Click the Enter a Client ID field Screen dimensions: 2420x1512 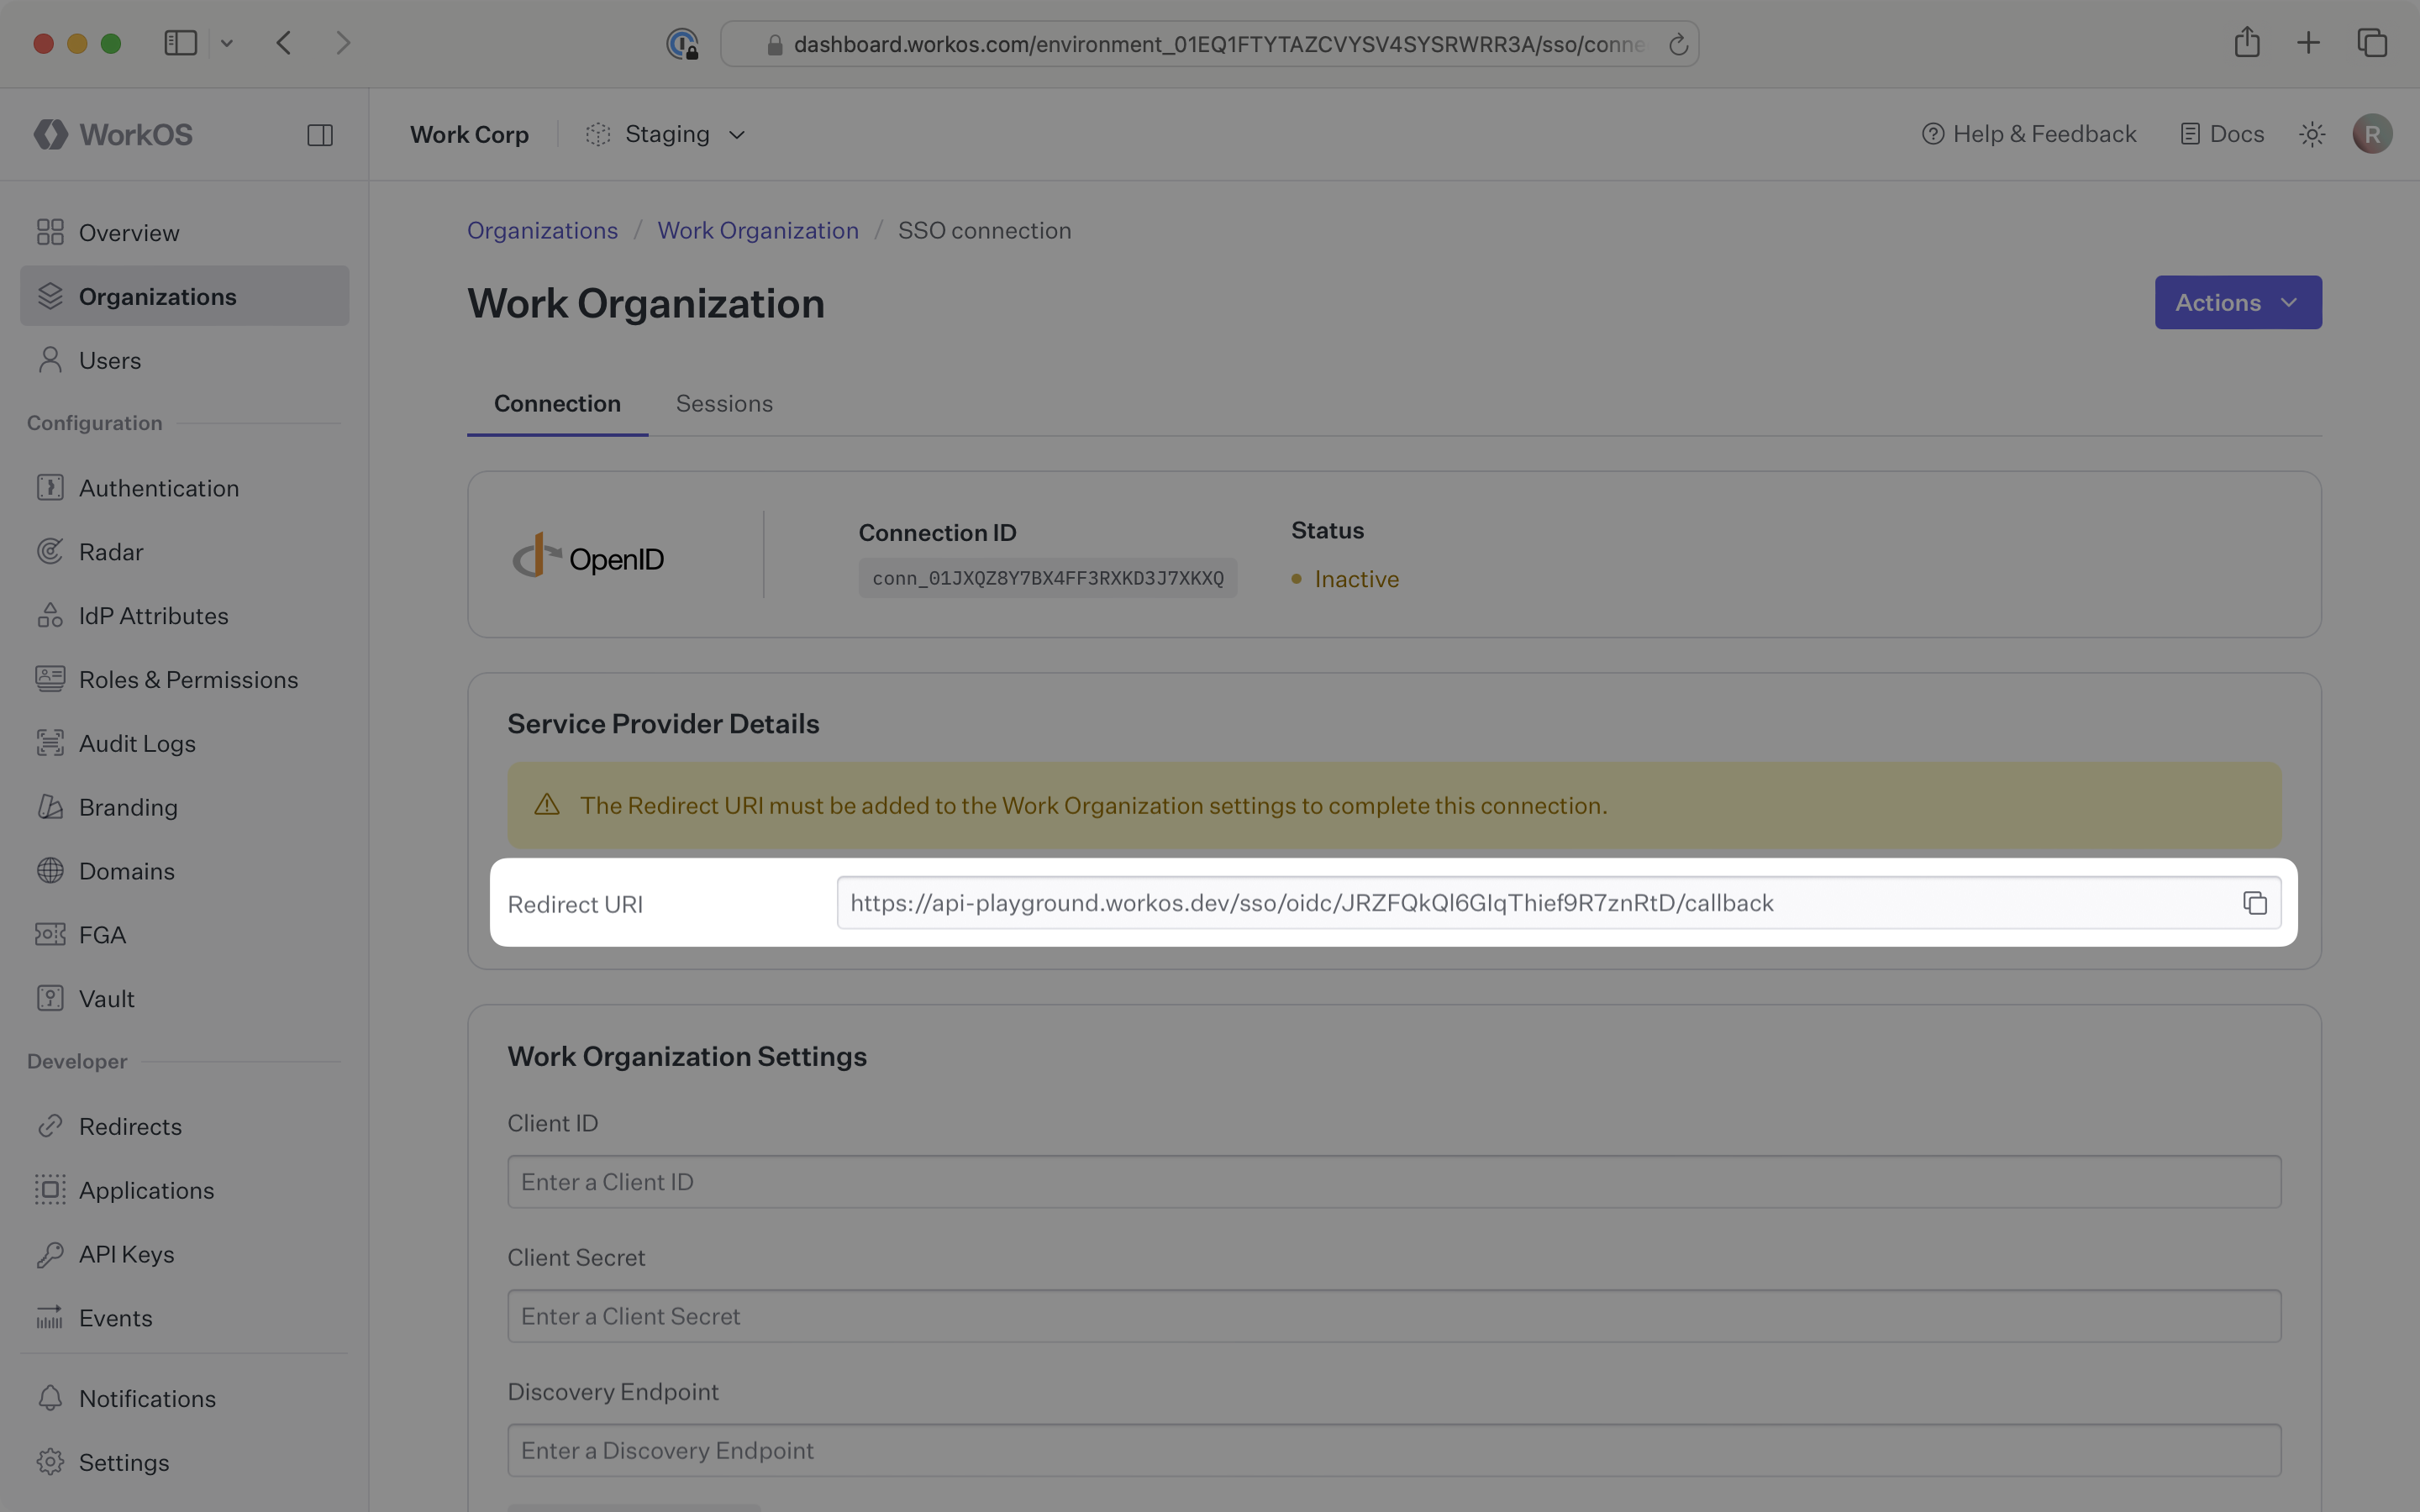point(1393,1181)
